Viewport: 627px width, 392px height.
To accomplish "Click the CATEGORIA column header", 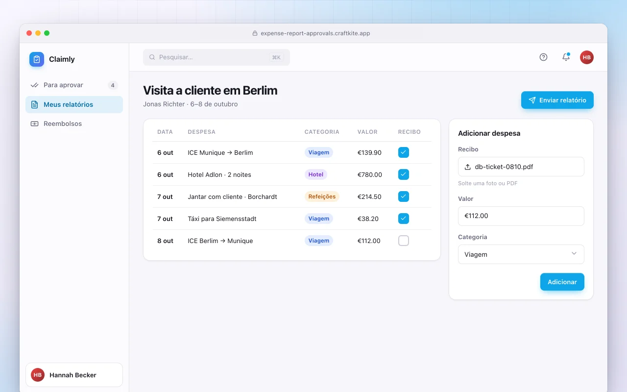I will (322, 132).
